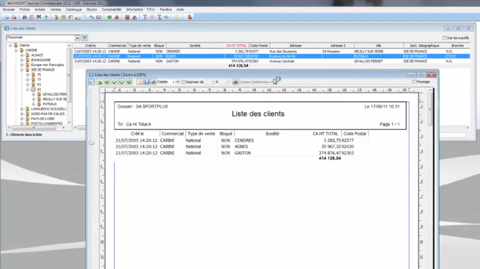This screenshot has width=480, height=269.
Task: Expand the 75 tree node
Action: pyautogui.click(x=28, y=75)
